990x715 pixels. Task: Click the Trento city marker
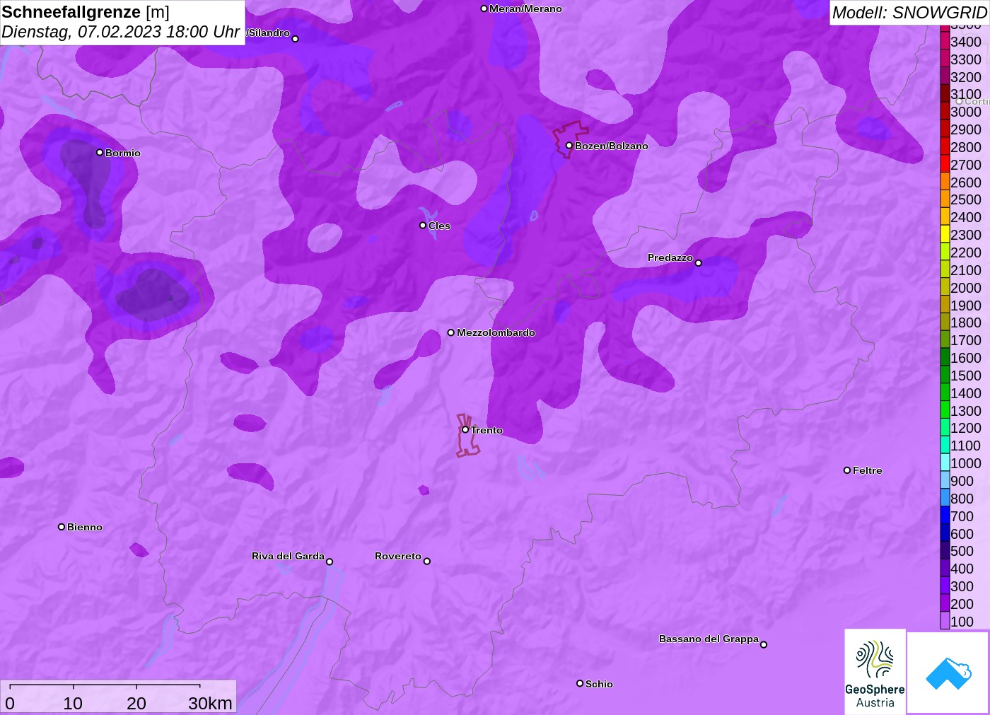465,429
